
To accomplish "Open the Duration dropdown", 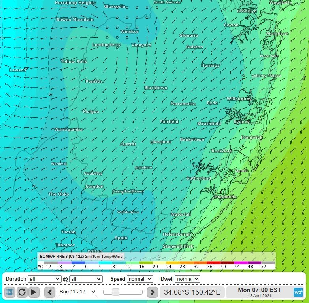I will [45, 279].
